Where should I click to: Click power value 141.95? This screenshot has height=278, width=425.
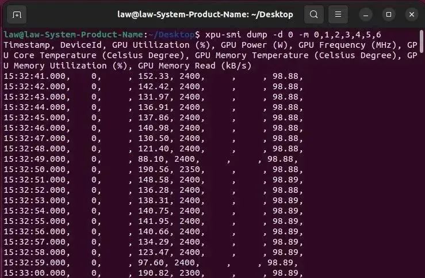[x=154, y=221]
